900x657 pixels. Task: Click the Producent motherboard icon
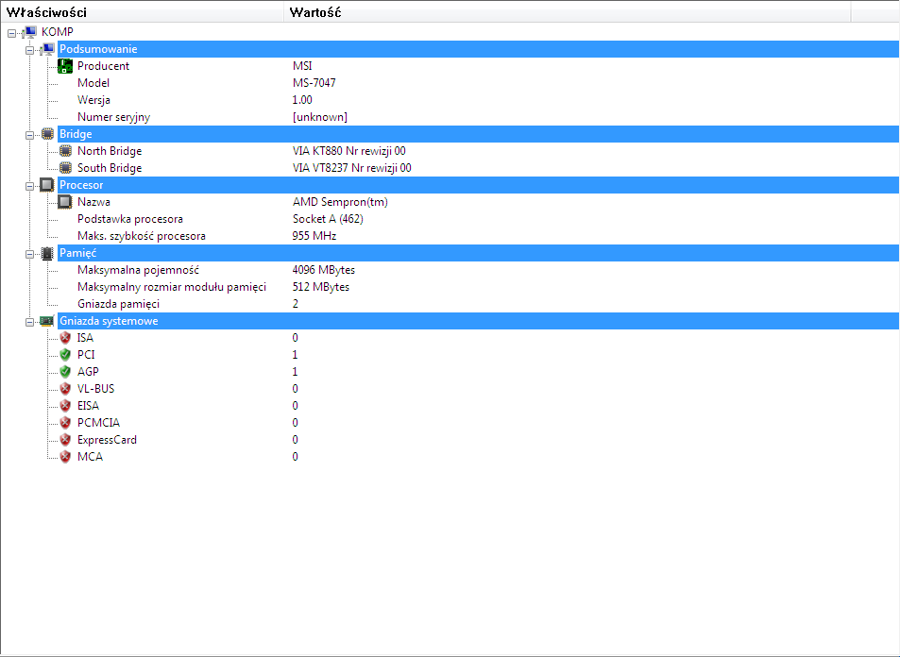(65, 66)
